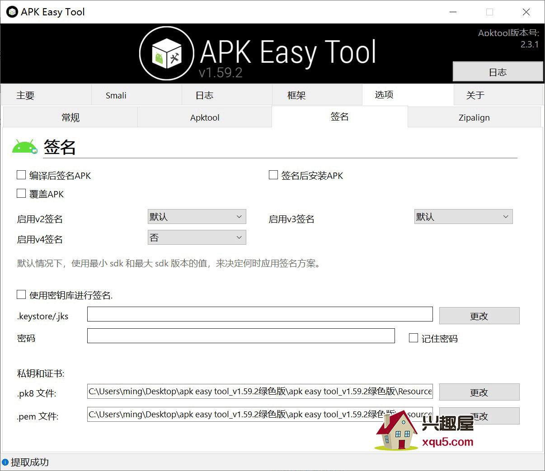Switch to the 常规 sub-tab

(x=70, y=117)
